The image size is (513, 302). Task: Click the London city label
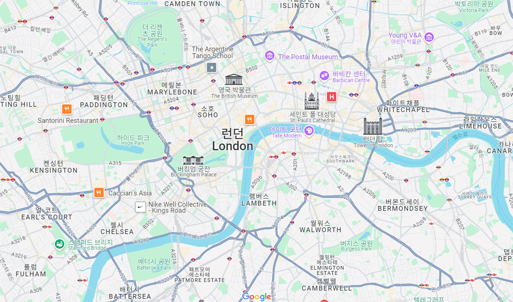click(x=233, y=139)
